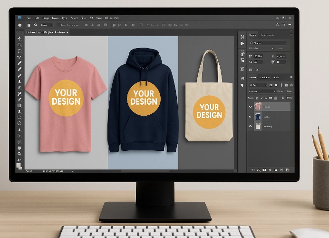Open the Filter menu
Image resolution: width=329 pixels, height=238 pixels.
(83, 18)
